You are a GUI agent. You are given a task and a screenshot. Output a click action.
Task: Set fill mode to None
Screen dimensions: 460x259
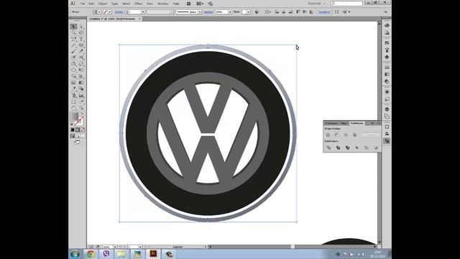[83, 129]
